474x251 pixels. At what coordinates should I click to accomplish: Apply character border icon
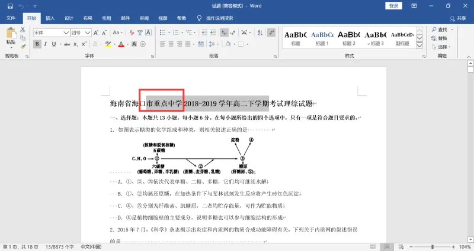click(x=149, y=32)
